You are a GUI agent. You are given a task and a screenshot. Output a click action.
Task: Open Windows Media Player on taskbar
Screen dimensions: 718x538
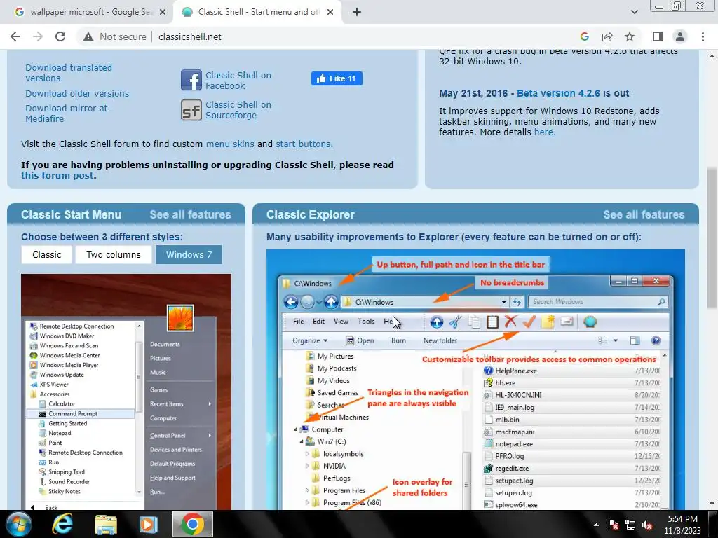(x=148, y=524)
